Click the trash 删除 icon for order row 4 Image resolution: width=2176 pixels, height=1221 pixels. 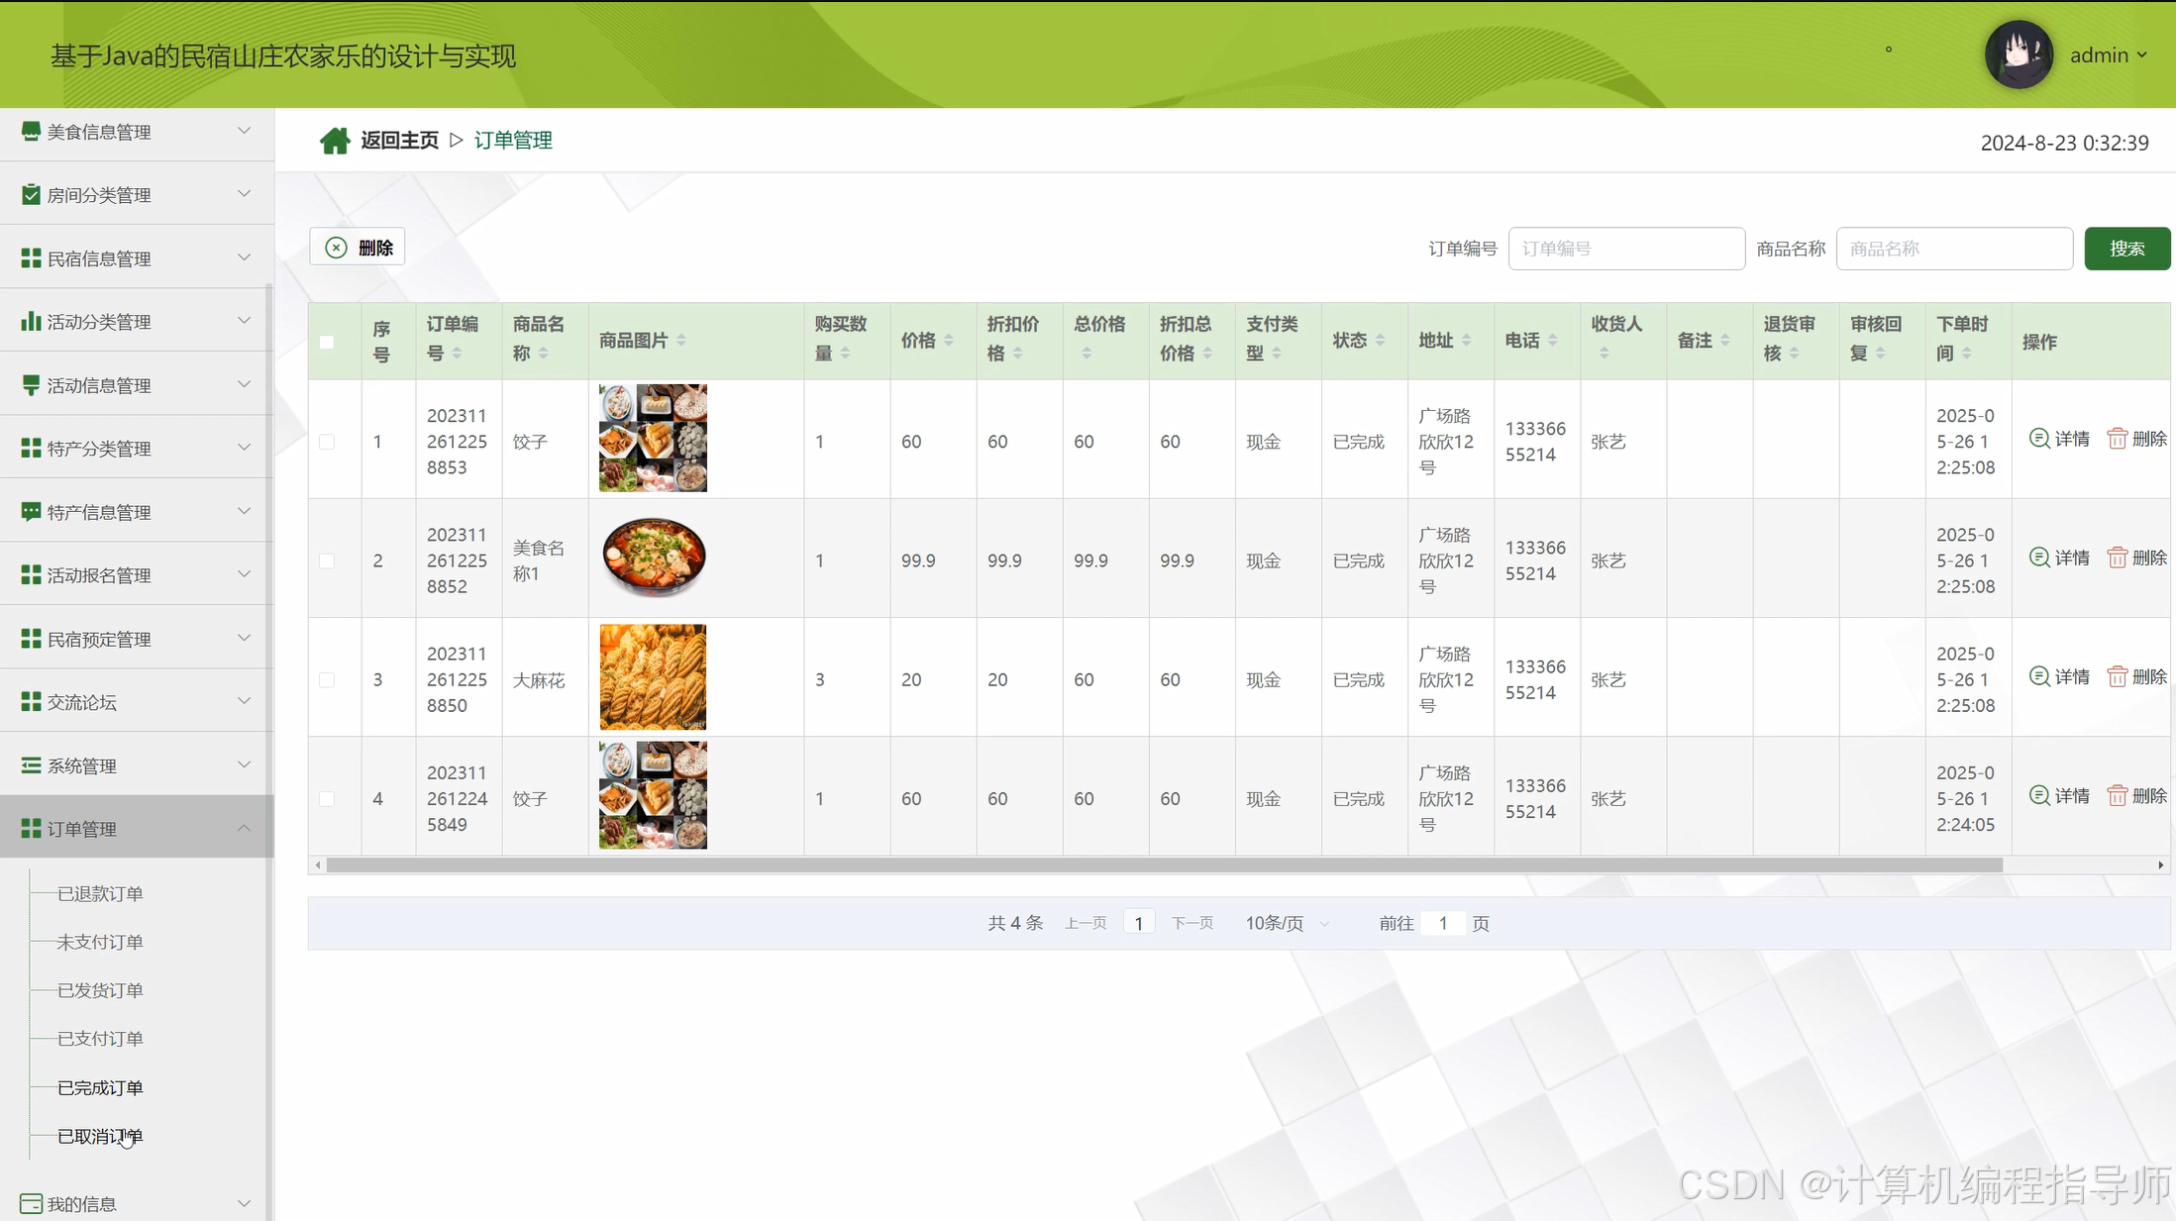coord(2118,795)
